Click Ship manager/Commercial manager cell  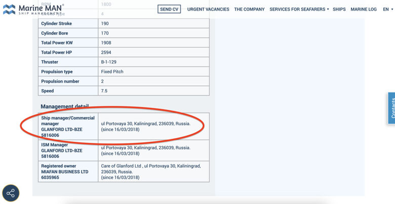[x=68, y=126]
